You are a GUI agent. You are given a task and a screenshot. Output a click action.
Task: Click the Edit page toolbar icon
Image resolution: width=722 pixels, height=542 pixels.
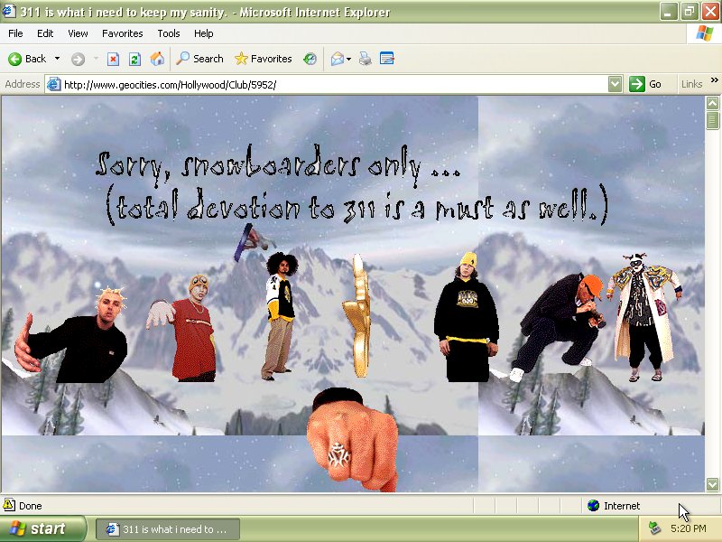pos(387,59)
